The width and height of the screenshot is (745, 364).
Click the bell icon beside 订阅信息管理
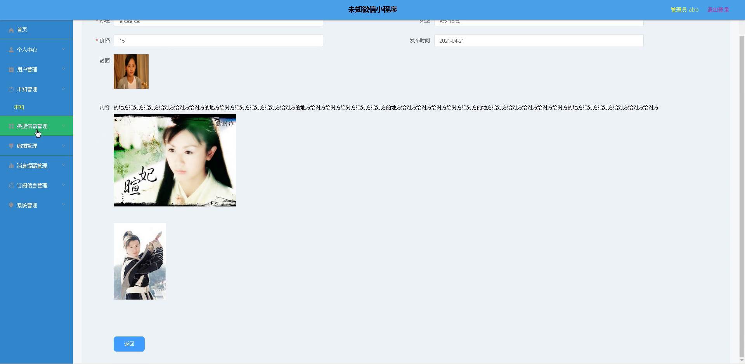pos(11,185)
